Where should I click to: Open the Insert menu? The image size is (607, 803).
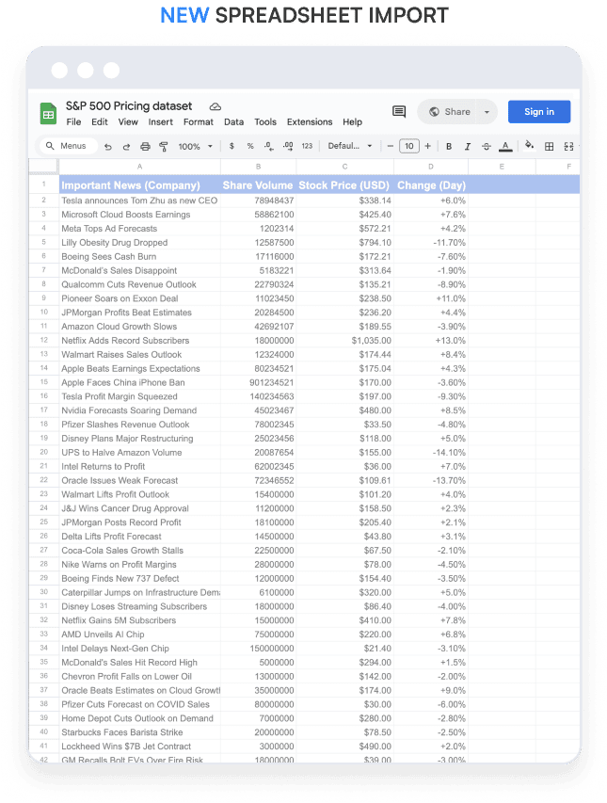(x=161, y=121)
